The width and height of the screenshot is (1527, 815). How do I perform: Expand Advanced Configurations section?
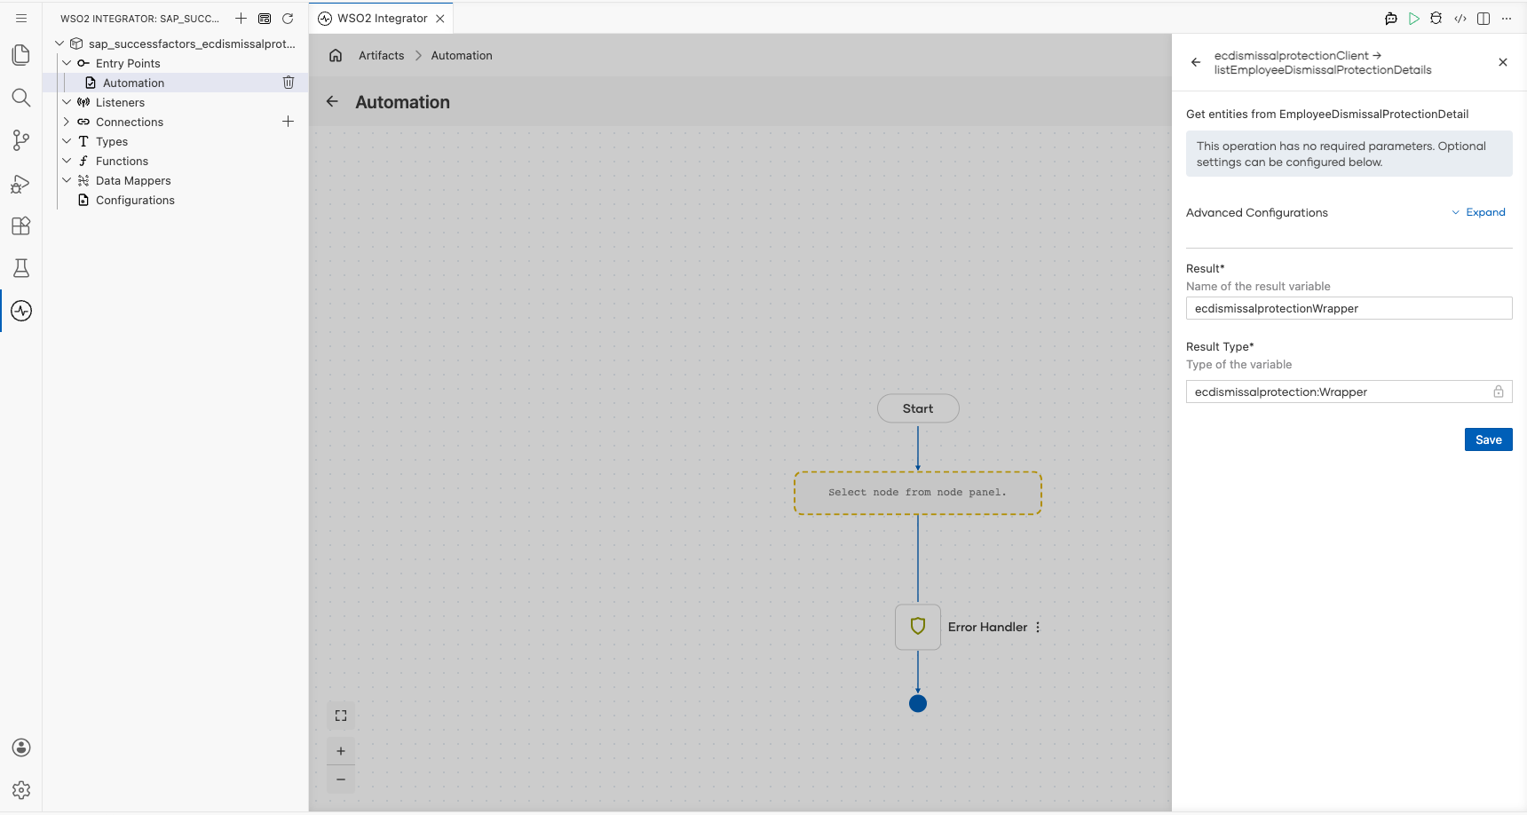(x=1479, y=212)
